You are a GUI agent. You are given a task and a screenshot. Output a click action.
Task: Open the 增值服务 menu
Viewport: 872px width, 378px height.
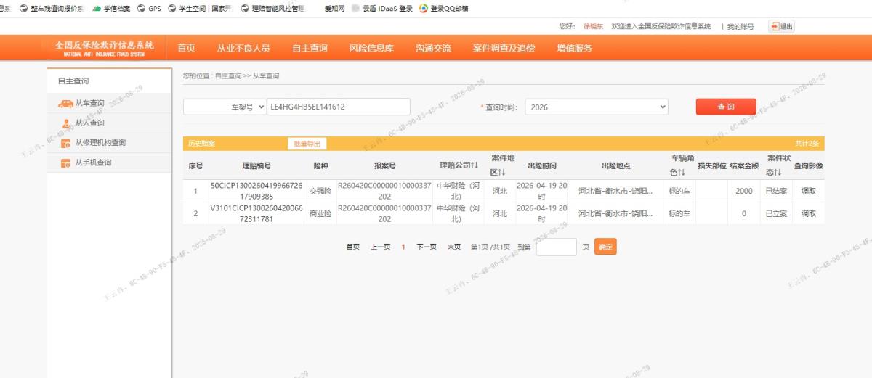574,48
